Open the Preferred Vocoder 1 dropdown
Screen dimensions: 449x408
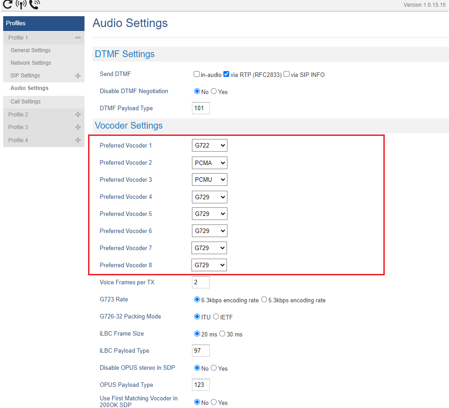pos(209,146)
